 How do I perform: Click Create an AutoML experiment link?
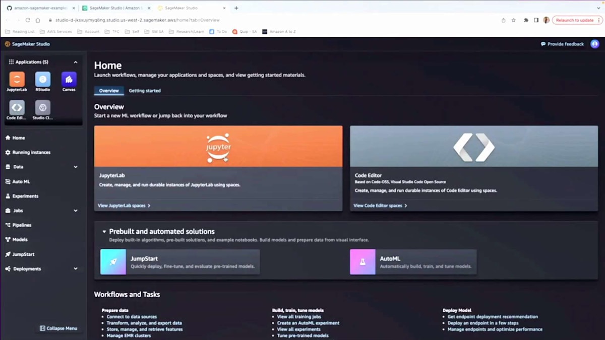point(308,323)
